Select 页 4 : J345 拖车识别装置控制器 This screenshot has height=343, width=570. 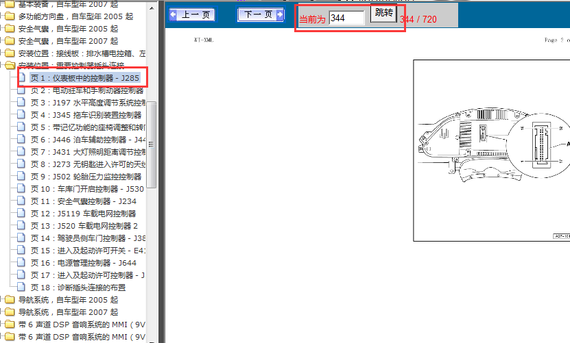click(86, 115)
